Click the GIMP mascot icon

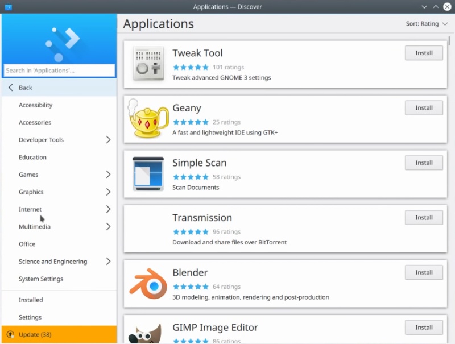point(145,334)
